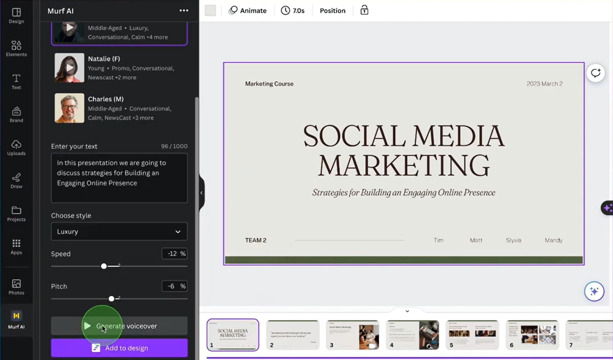Image resolution: width=613 pixels, height=360 pixels.
Task: Select slide 6 thumbnail
Action: (532, 335)
